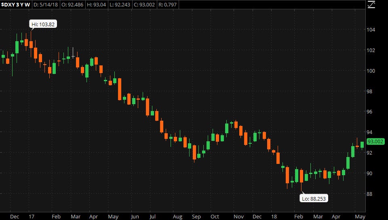Click the open price O: 92.486
The width and height of the screenshot is (388, 220).
coord(72,5)
